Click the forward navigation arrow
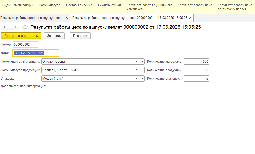Image resolution: width=255 pixels, height=154 pixels. coord(15,27)
